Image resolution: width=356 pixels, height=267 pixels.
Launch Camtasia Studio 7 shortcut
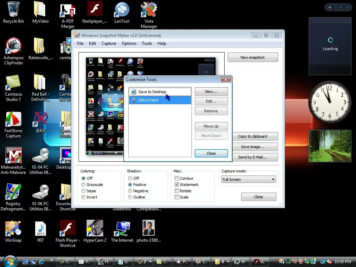point(14,88)
